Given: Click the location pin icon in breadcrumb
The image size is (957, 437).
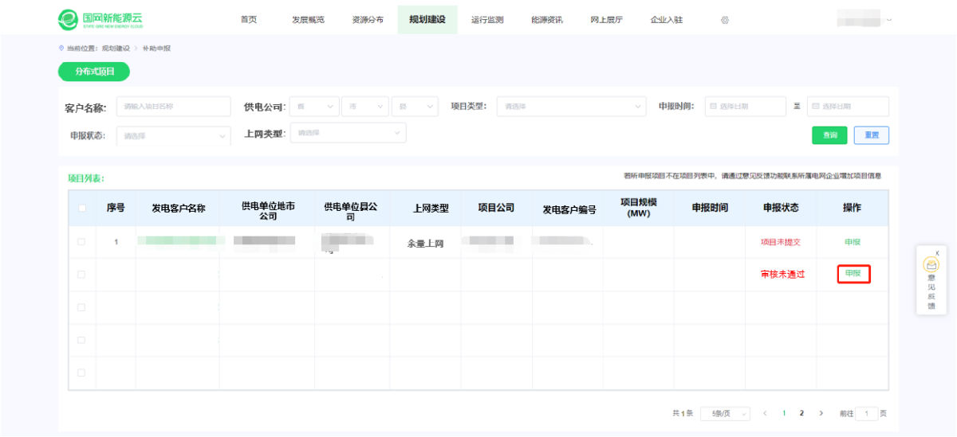Looking at the screenshot, I should click(x=61, y=49).
